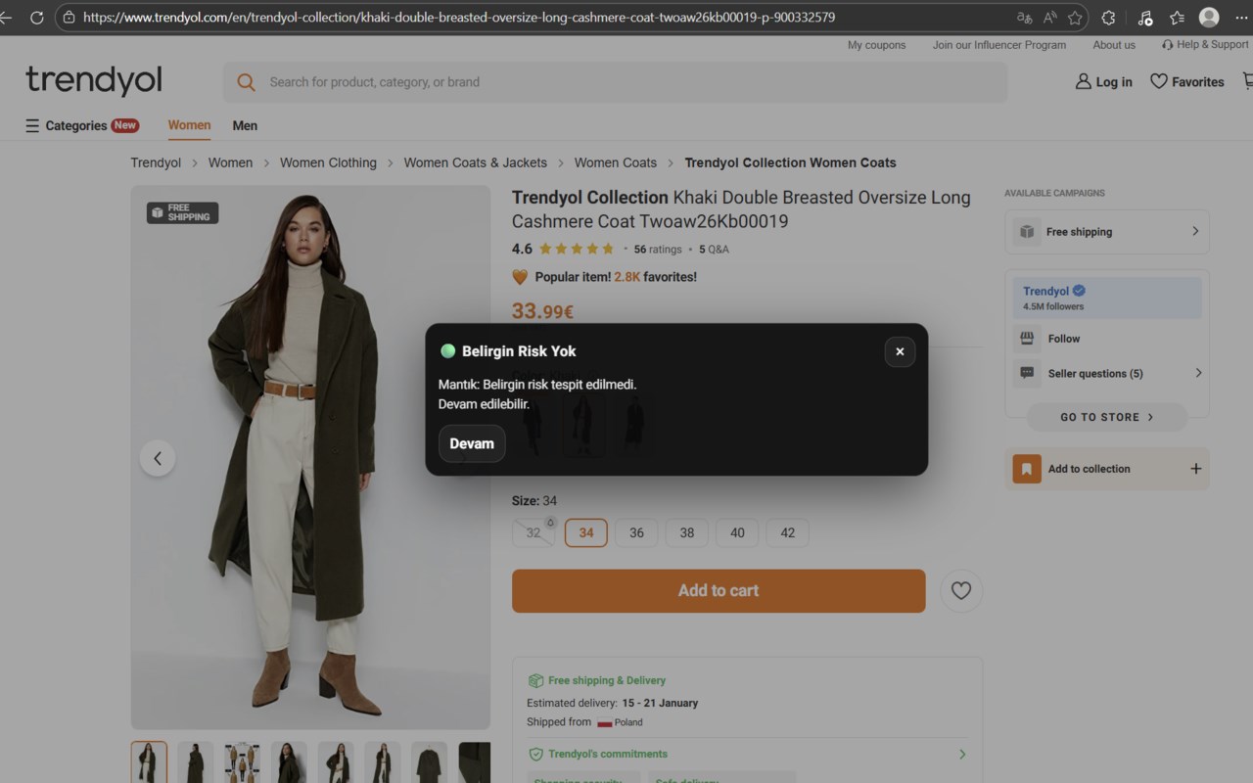Open the browser profile avatar
1253x783 pixels.
(1209, 17)
